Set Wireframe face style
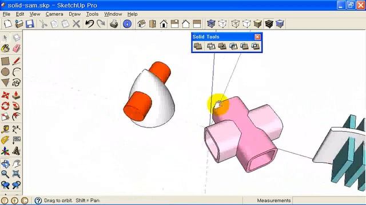This screenshot has height=205, width=366. click(x=236, y=24)
